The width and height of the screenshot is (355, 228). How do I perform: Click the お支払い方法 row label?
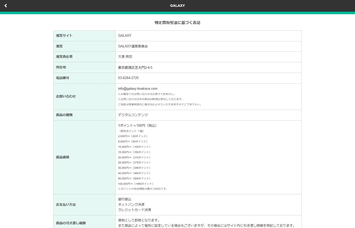[x=66, y=205]
